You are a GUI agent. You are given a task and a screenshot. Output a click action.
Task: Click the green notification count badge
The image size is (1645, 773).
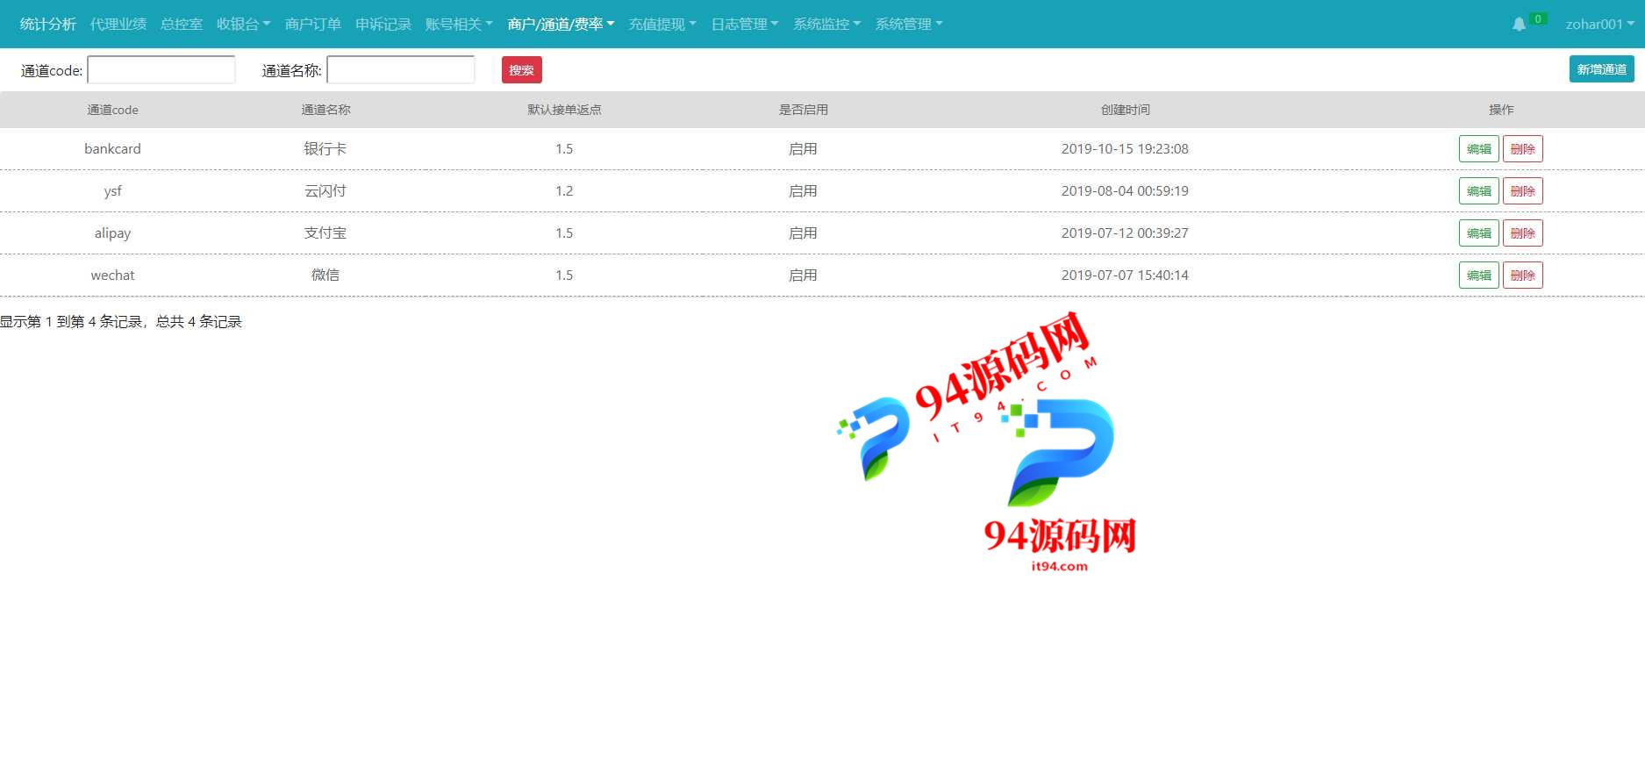point(1538,19)
